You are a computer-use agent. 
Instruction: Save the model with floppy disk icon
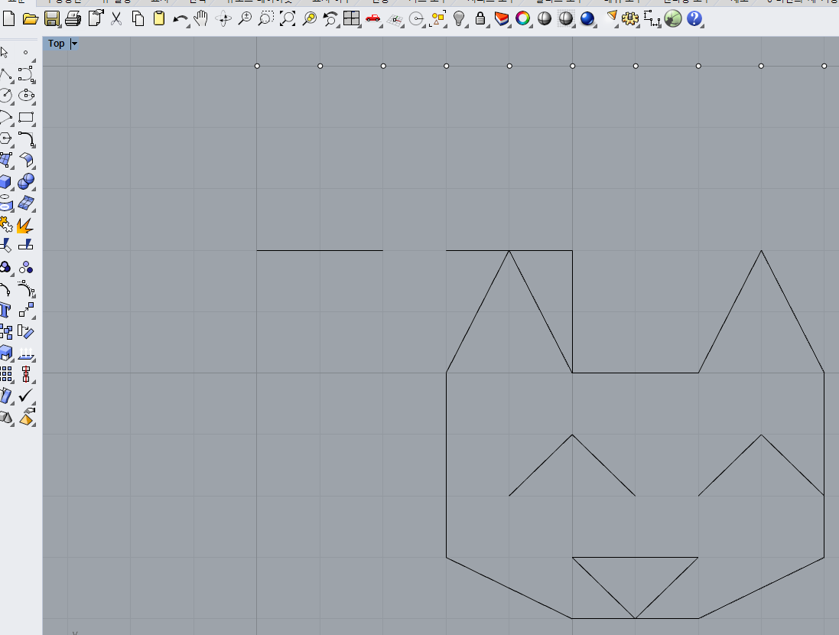[52, 18]
